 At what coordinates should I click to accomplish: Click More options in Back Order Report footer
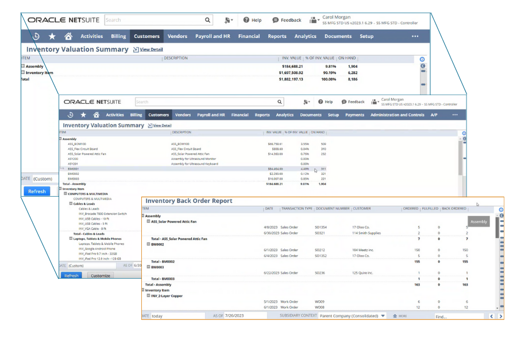click(400, 316)
